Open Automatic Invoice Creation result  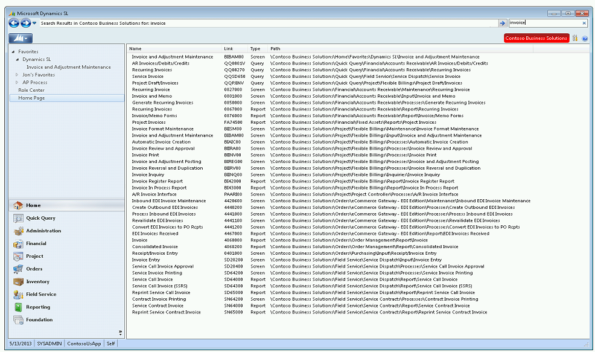(x=161, y=142)
